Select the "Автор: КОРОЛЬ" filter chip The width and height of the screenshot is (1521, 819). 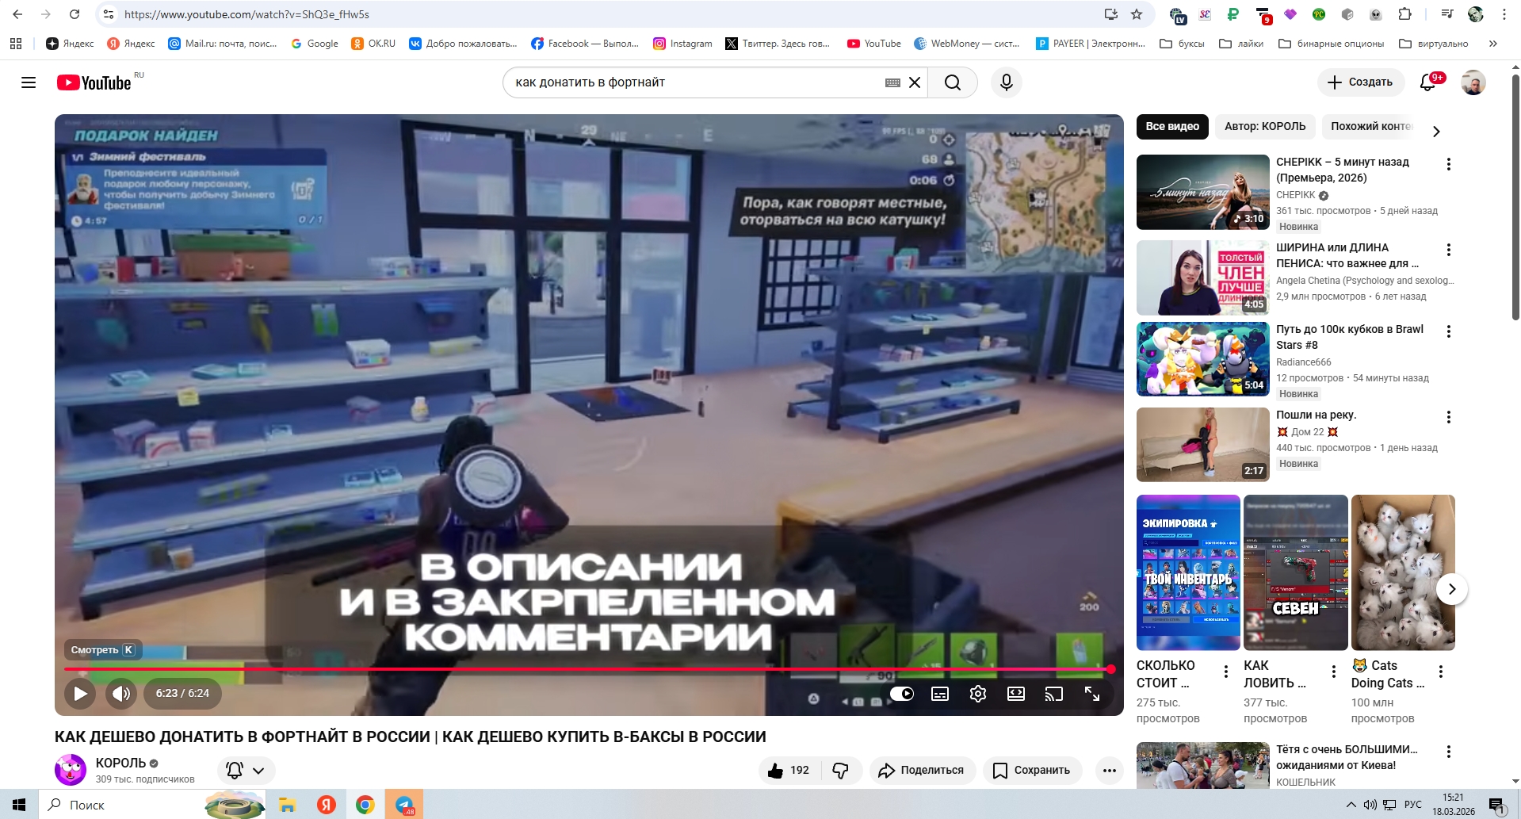point(1264,127)
